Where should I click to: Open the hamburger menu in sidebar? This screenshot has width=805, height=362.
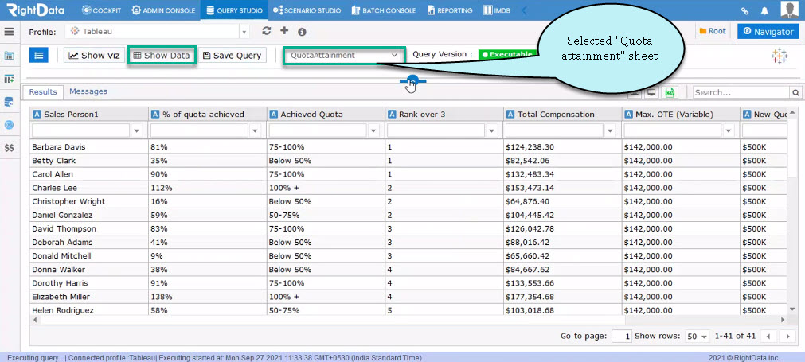9,32
